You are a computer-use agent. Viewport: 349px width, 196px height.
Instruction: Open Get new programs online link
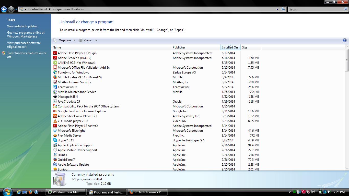click(26, 34)
